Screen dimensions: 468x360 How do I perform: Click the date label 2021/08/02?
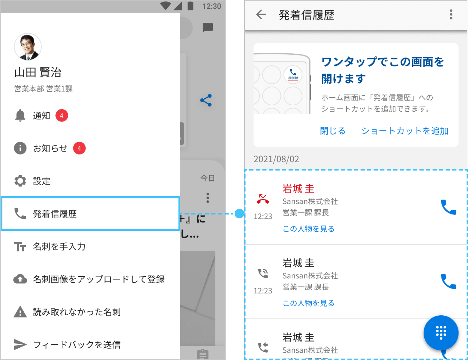tap(276, 159)
